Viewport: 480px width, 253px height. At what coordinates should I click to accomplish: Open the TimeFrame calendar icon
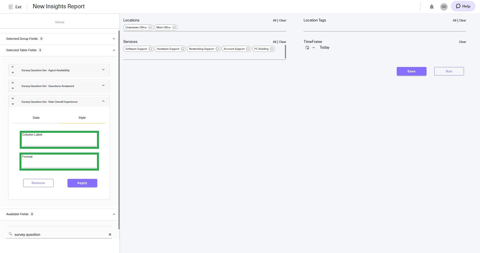(307, 48)
